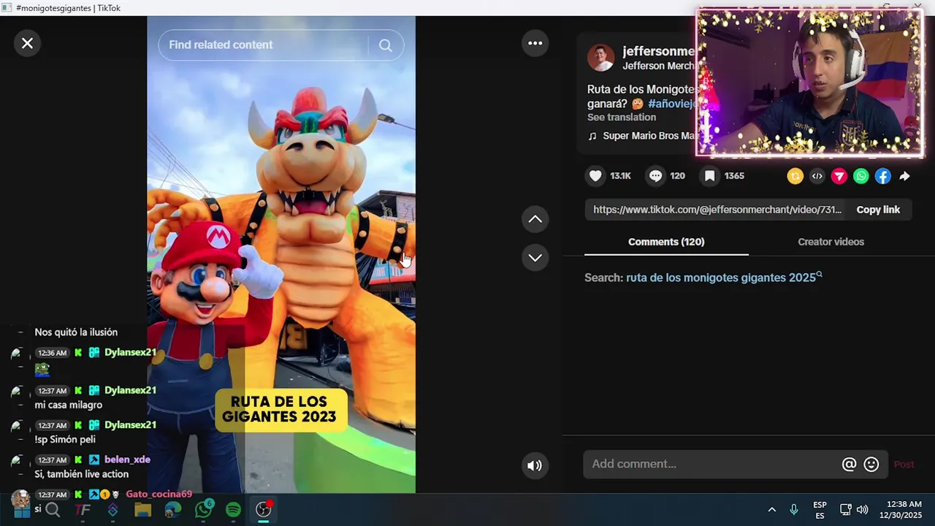Screen dimensions: 935x526
Task: Click the !sp Simón peli chat message
Action: (65, 440)
